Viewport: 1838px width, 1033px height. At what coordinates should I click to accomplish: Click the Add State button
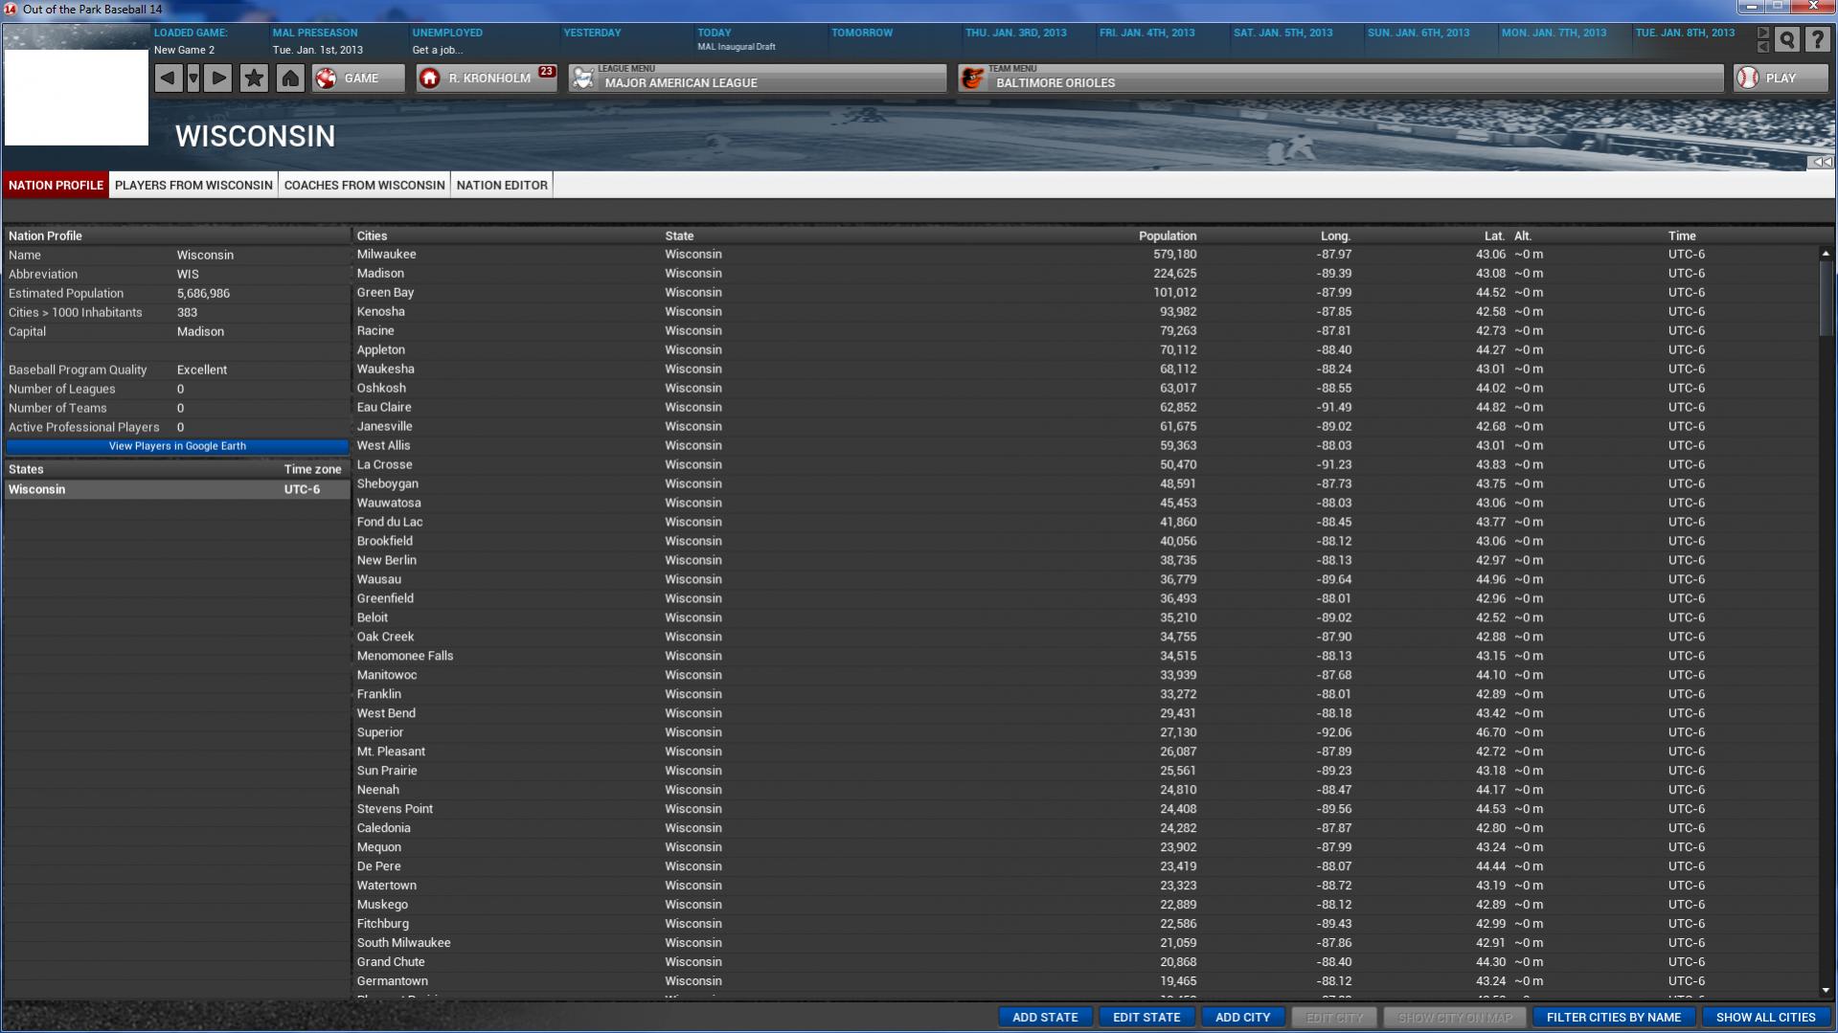click(1045, 1018)
